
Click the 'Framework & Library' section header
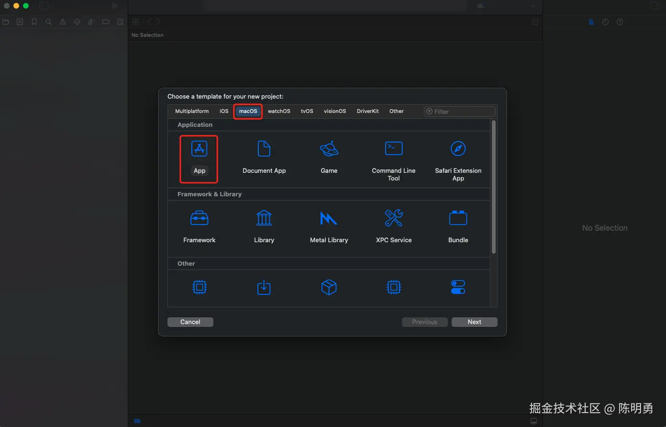point(209,194)
